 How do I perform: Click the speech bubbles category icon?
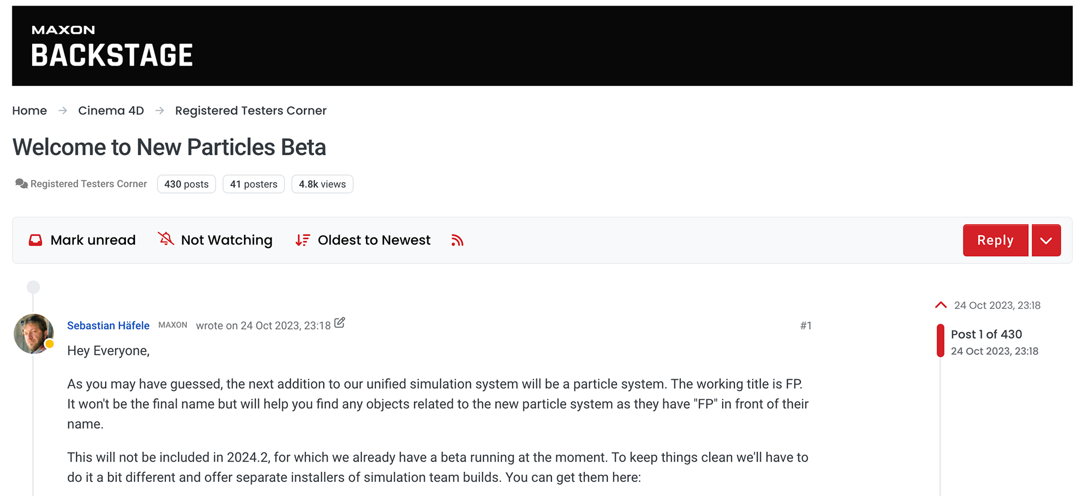21,184
